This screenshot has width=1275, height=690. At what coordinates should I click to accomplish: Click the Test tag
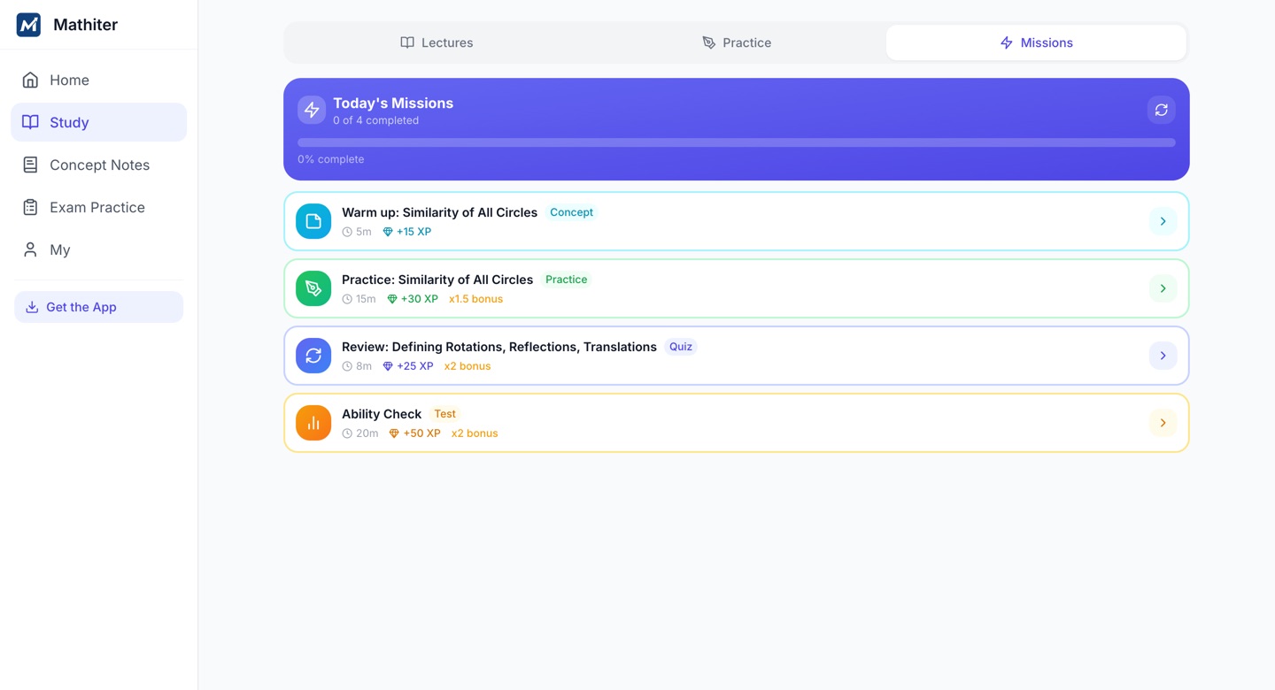(x=444, y=414)
